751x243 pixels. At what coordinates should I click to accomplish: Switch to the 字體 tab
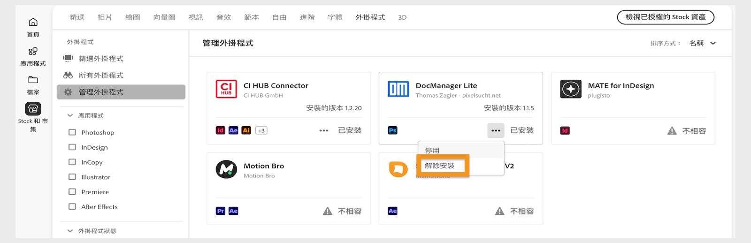(335, 17)
